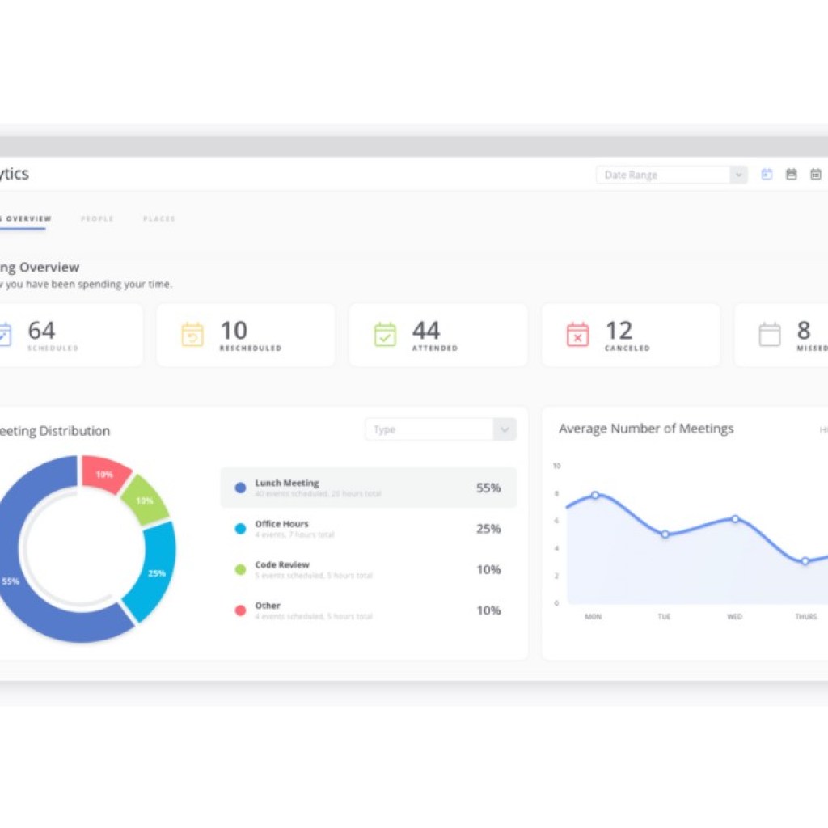Click the blue Scheduled calendar icon
Viewport: 828px width, 828px height.
pos(5,335)
